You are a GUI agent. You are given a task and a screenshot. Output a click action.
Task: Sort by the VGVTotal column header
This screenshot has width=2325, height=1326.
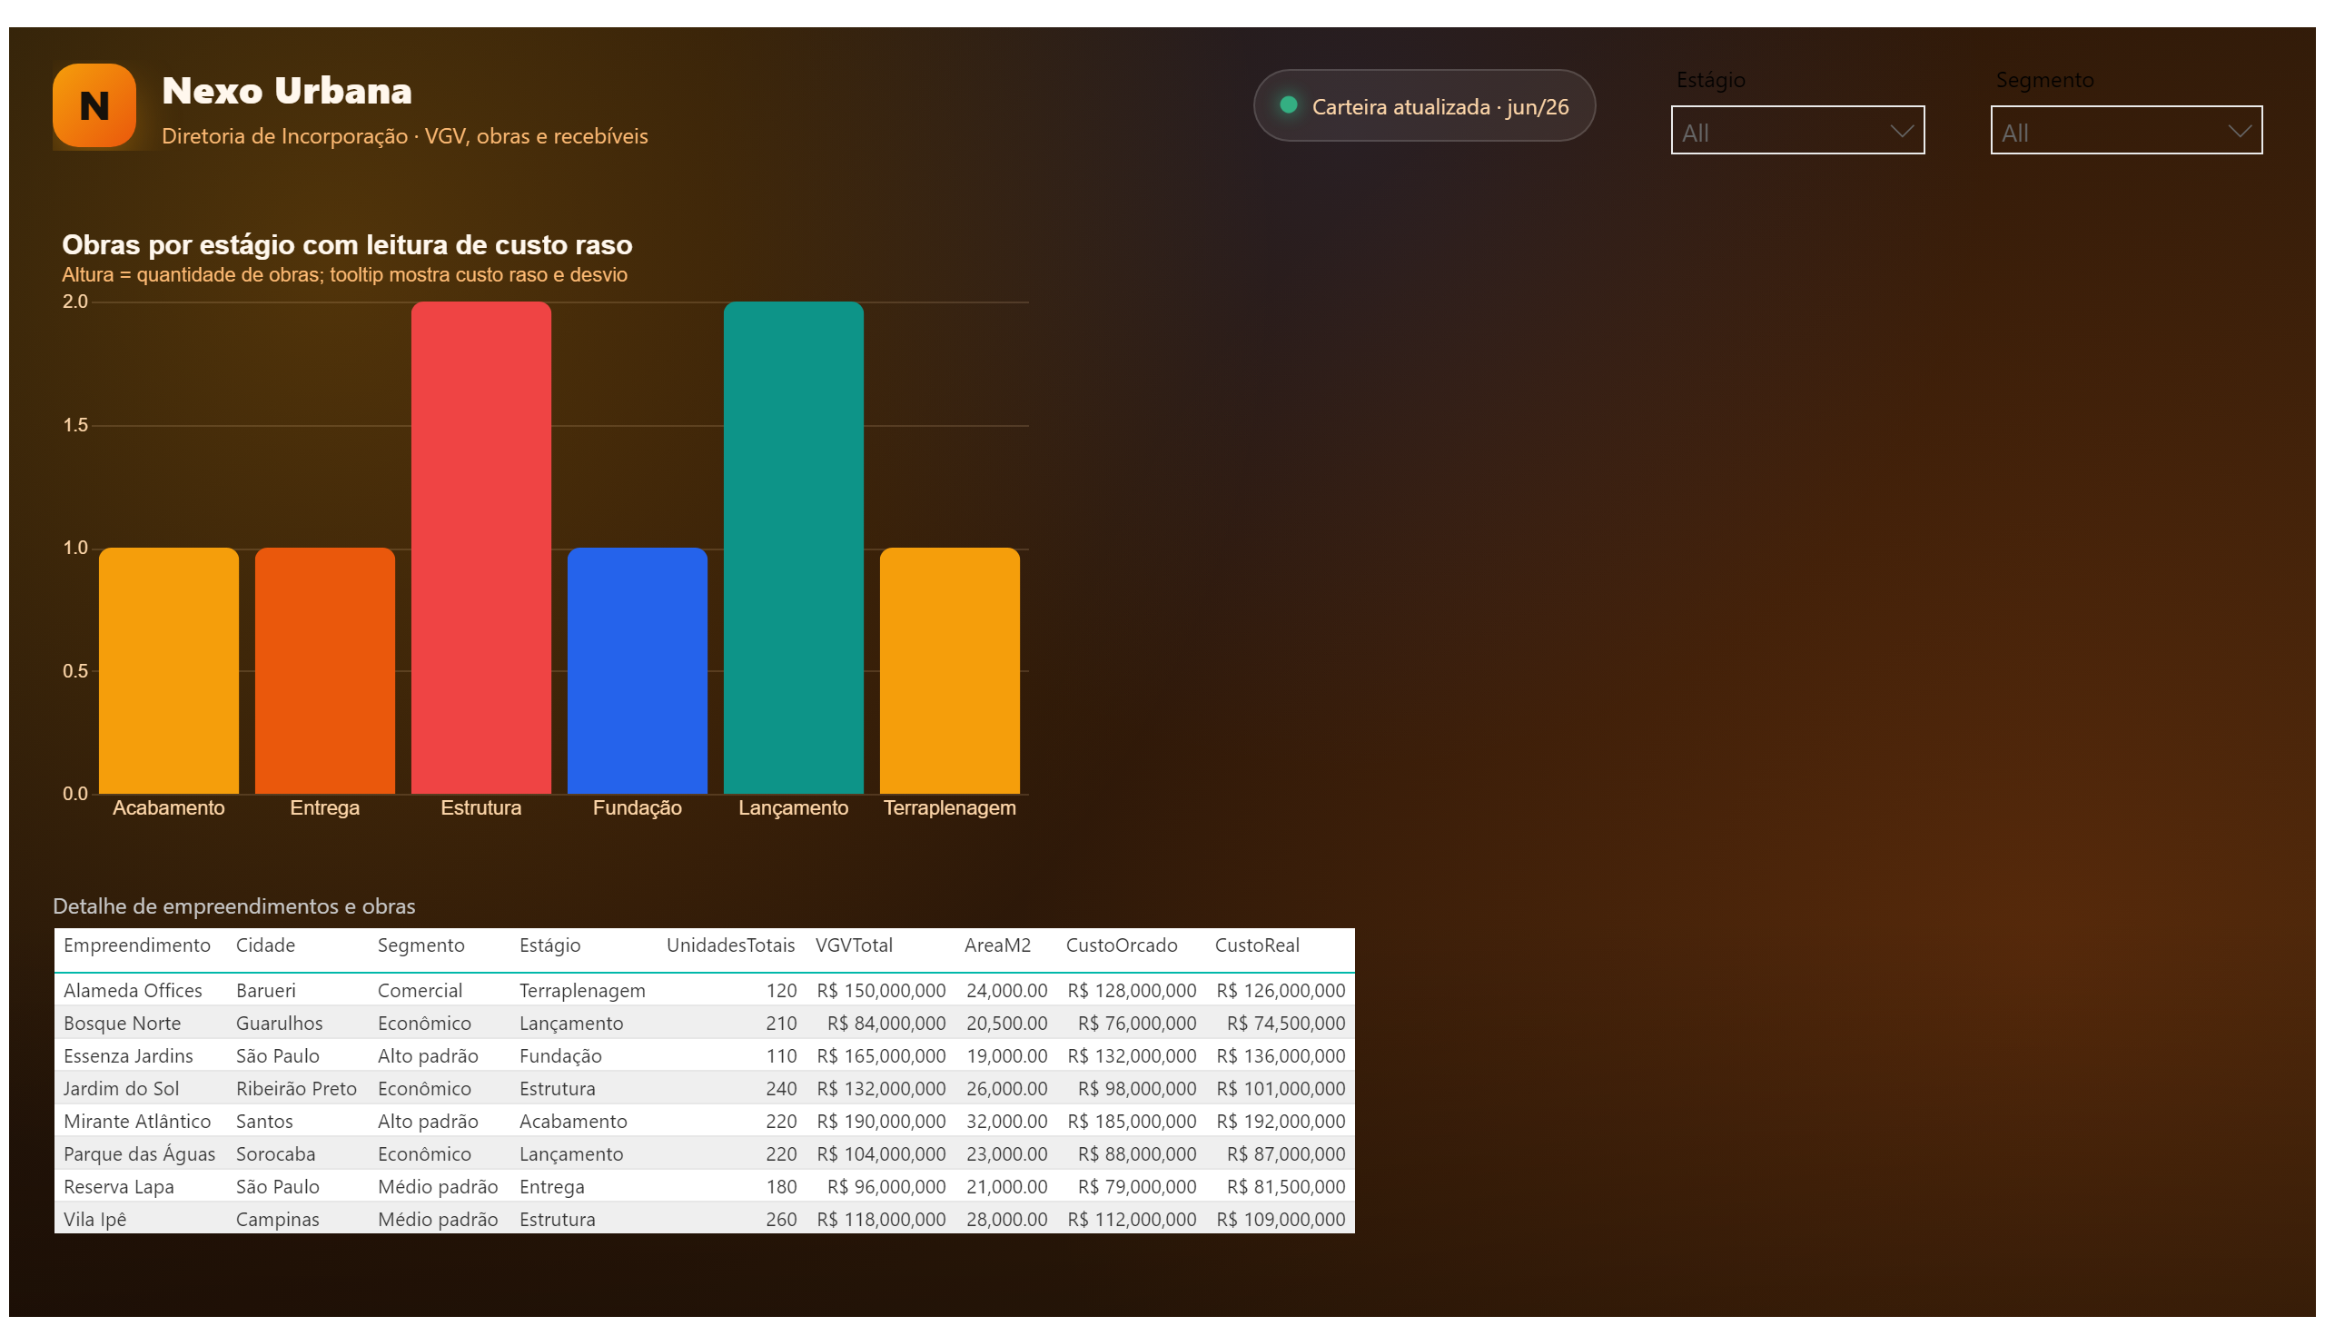tap(854, 945)
